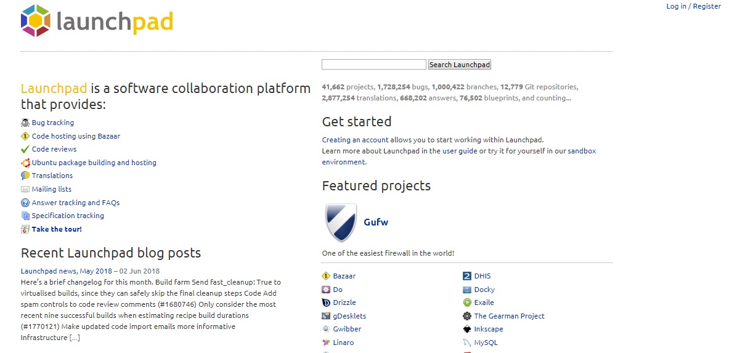This screenshot has width=729, height=353.
Task: Click the 41,662 projects statistic
Action: tap(348, 87)
